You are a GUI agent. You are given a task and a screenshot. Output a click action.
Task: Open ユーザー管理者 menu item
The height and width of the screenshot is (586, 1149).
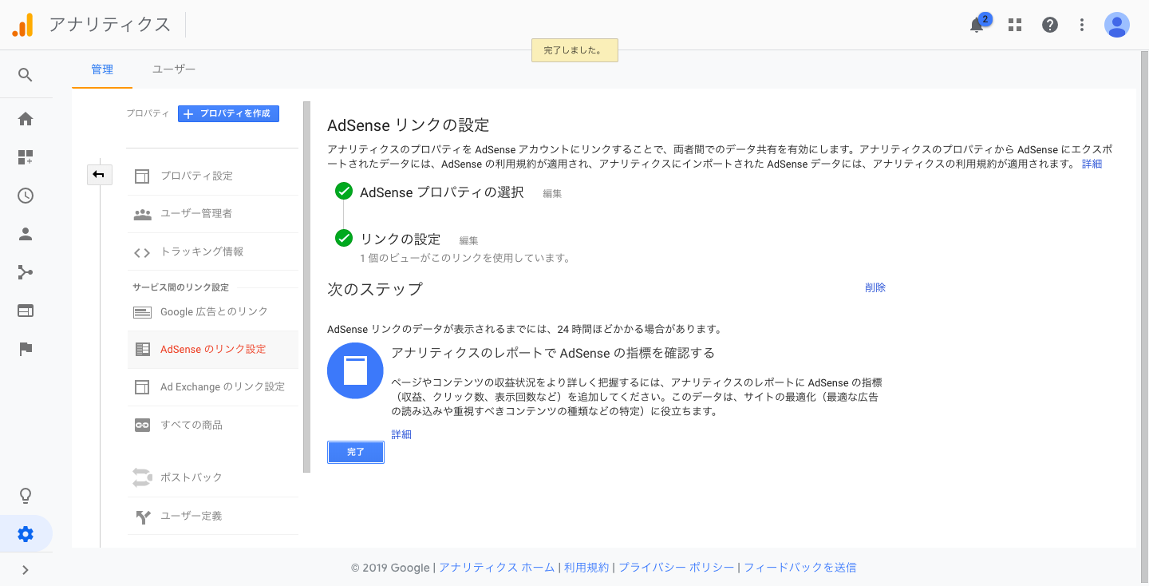tap(212, 214)
